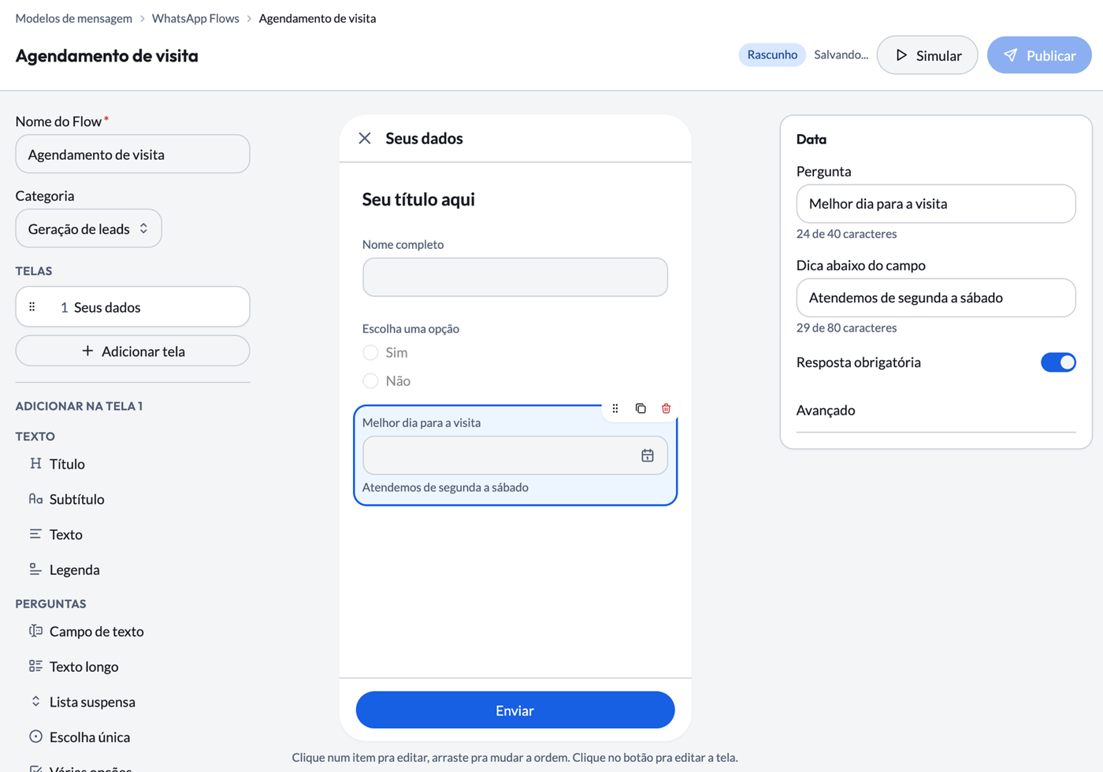Click the Seu título aqui heading
1103x772 pixels.
418,199
